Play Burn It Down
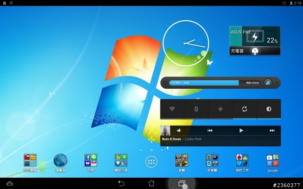This screenshot has width=303, height=189. (241, 130)
